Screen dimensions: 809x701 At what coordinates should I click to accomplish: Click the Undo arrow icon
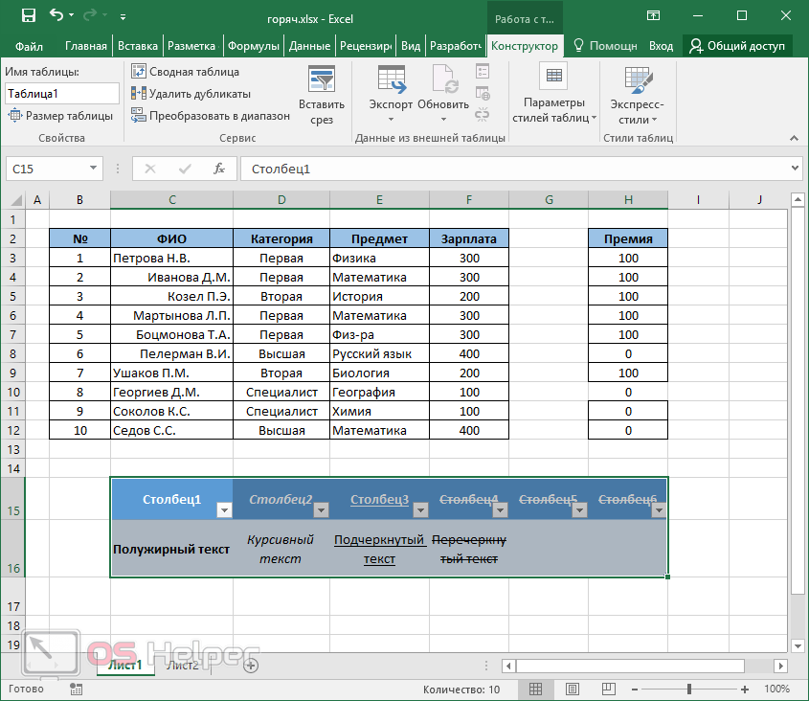[x=56, y=16]
